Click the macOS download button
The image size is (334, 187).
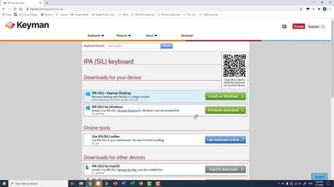(225, 169)
